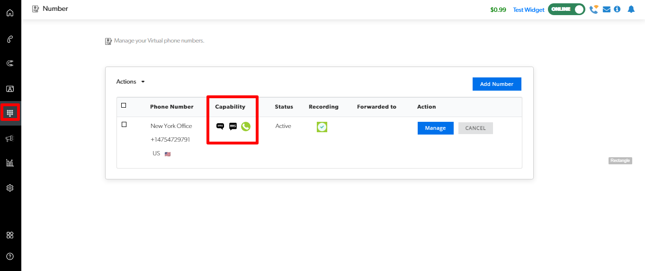Click the green voice call capability icon
Image resolution: width=645 pixels, height=271 pixels.
(x=245, y=126)
